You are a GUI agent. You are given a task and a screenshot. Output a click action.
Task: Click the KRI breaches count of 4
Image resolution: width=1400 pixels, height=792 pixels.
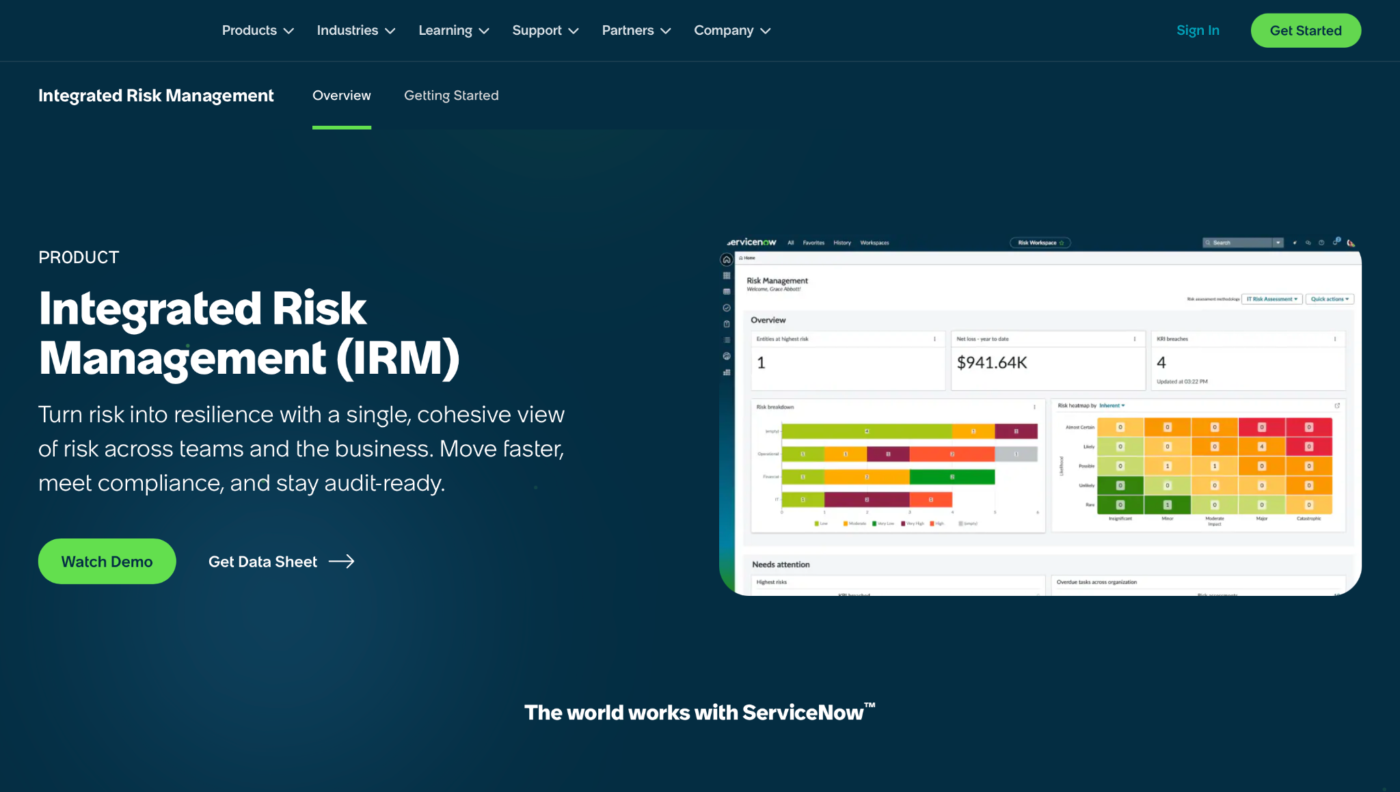click(x=1161, y=363)
